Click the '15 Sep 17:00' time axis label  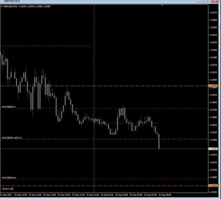point(50,195)
